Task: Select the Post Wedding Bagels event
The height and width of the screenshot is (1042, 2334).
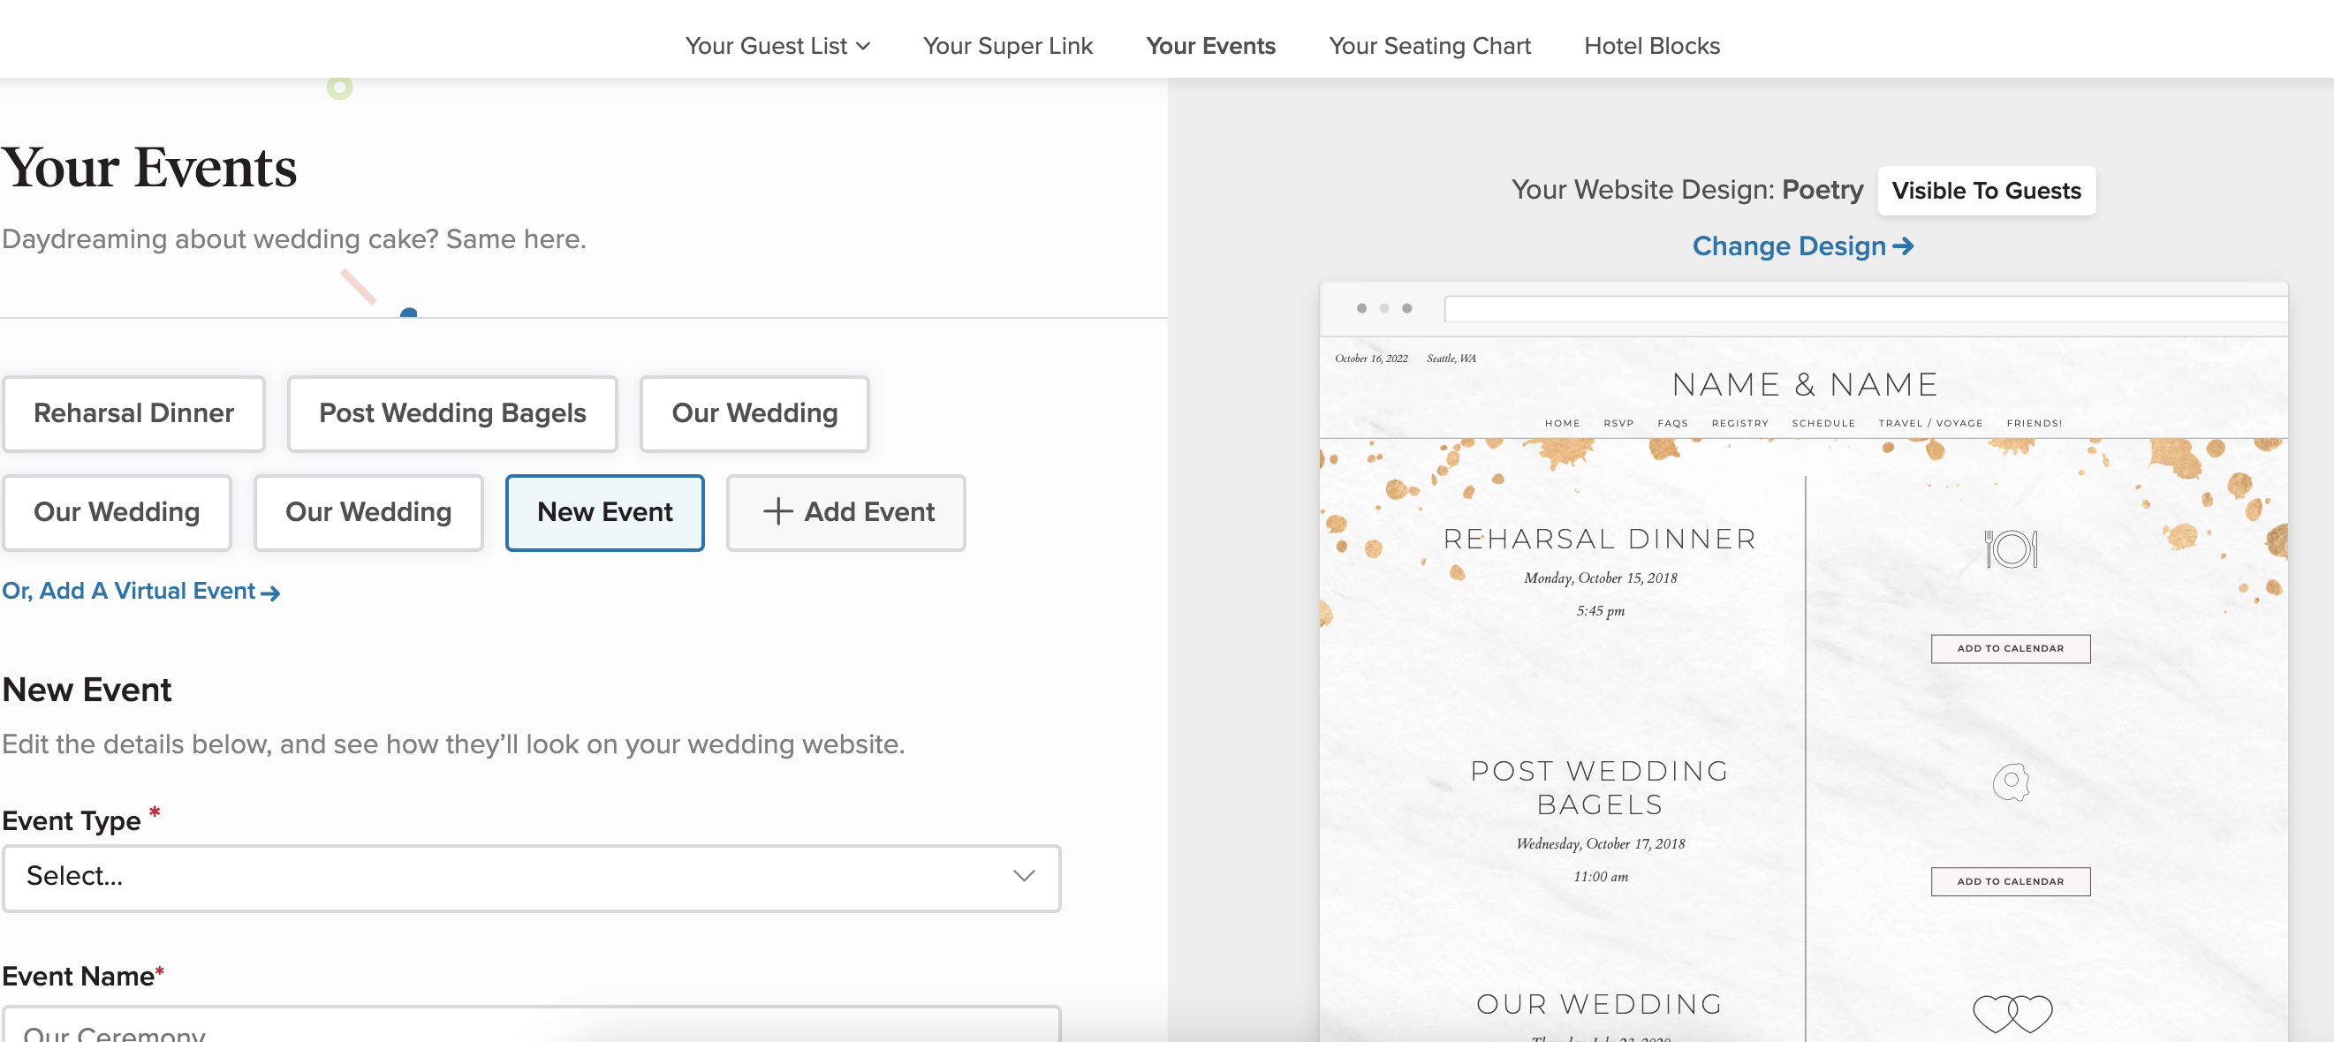Action: (x=452, y=414)
